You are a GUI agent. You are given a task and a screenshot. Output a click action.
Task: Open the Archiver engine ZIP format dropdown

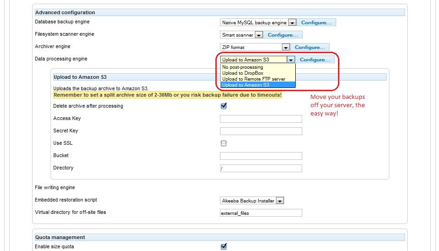[x=254, y=47]
